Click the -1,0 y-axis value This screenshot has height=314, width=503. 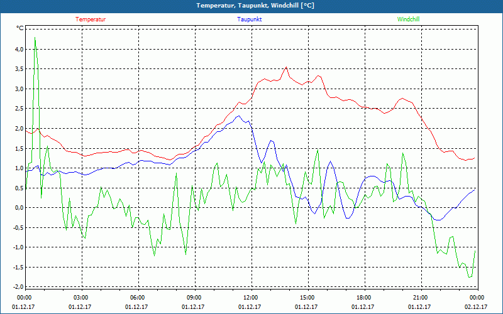[18, 247]
